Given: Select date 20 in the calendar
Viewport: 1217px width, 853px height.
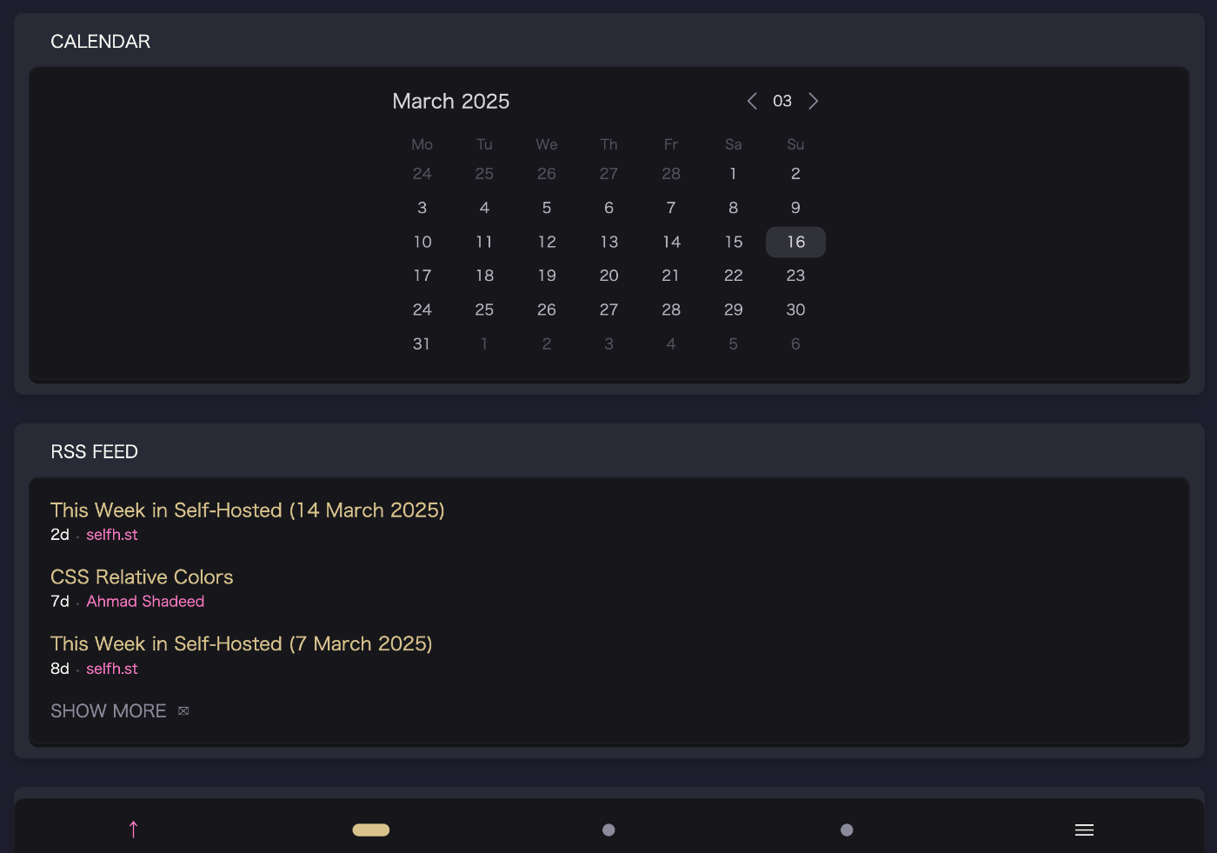Looking at the screenshot, I should (x=608, y=276).
